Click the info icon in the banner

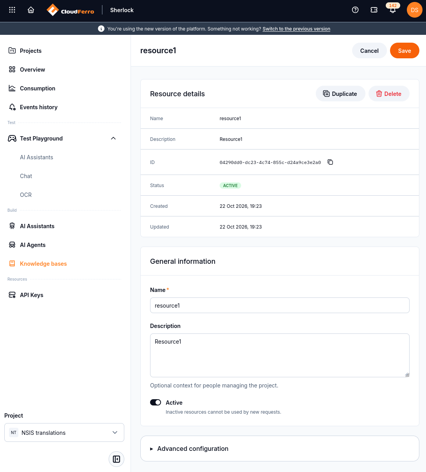101,29
